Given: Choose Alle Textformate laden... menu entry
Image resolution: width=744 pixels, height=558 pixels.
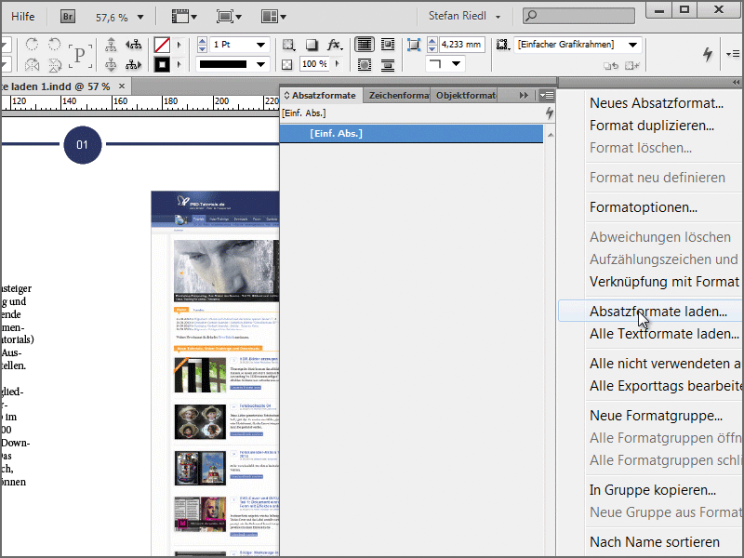Looking at the screenshot, I should pos(664,334).
